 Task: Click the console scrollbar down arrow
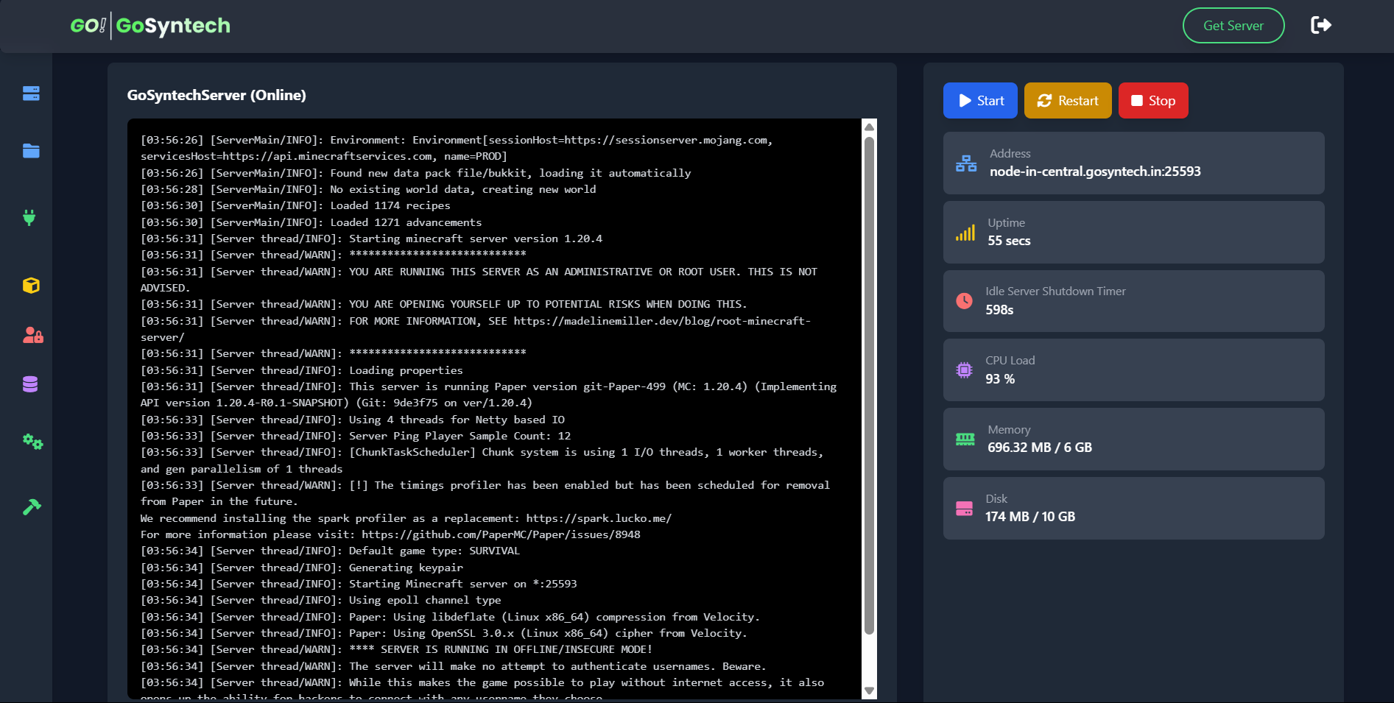click(869, 690)
